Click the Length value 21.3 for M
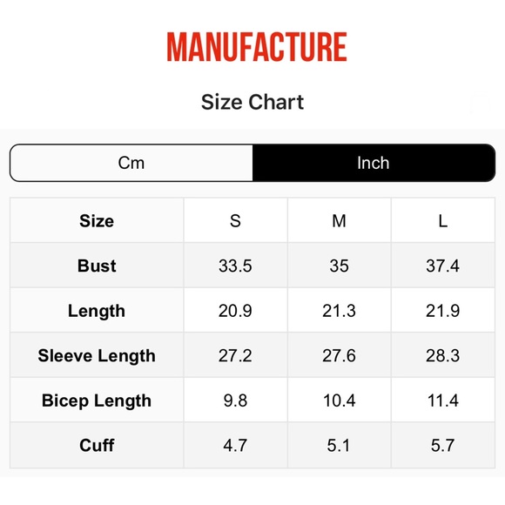 point(340,311)
